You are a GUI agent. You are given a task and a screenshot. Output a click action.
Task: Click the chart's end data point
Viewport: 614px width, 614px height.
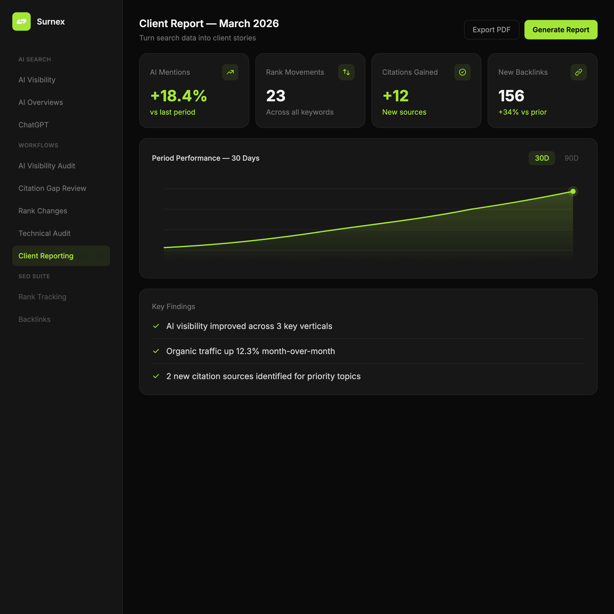pos(573,191)
